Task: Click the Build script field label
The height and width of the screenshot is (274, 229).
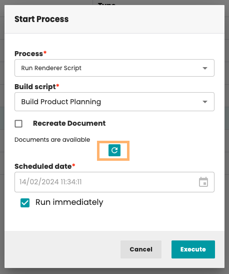Action: point(37,87)
